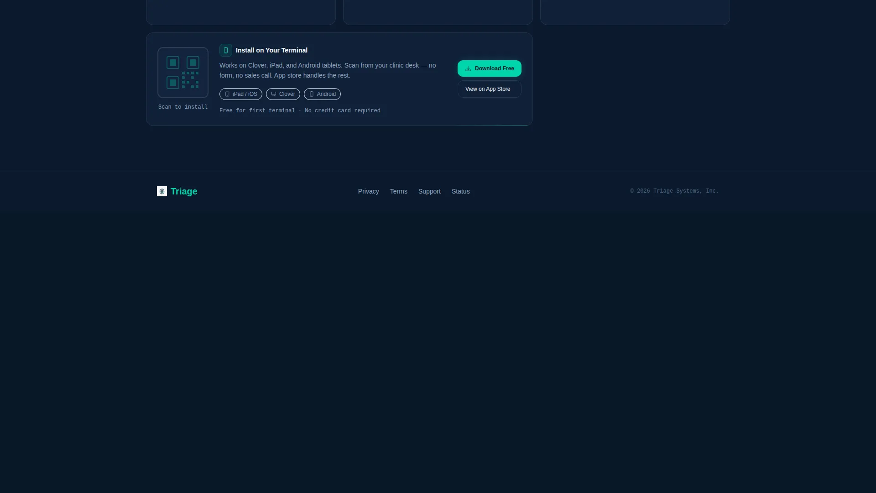Open the Terms footer link
The image size is (876, 493).
tap(399, 191)
